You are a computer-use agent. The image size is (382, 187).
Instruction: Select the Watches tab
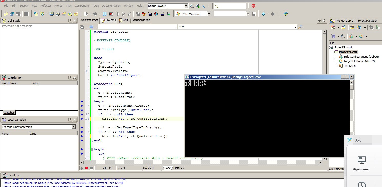tap(9, 113)
